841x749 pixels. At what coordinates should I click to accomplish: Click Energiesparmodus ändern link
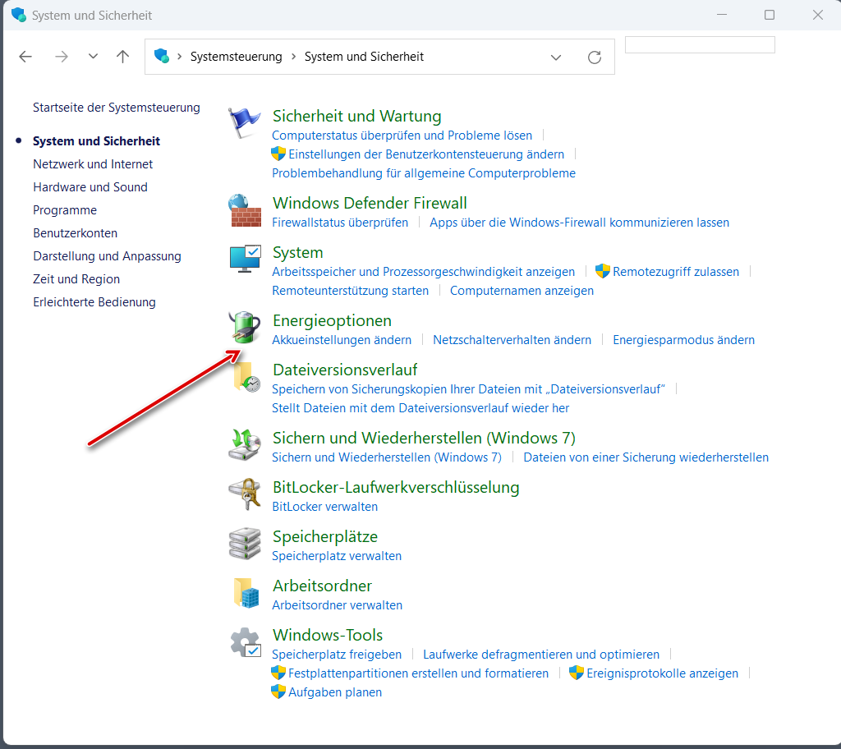pyautogui.click(x=684, y=340)
